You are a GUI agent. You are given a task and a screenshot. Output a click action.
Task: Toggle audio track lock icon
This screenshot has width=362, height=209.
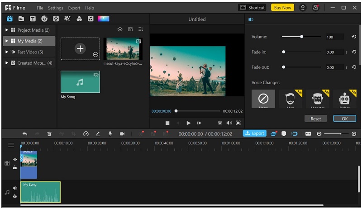pyautogui.click(x=15, y=196)
